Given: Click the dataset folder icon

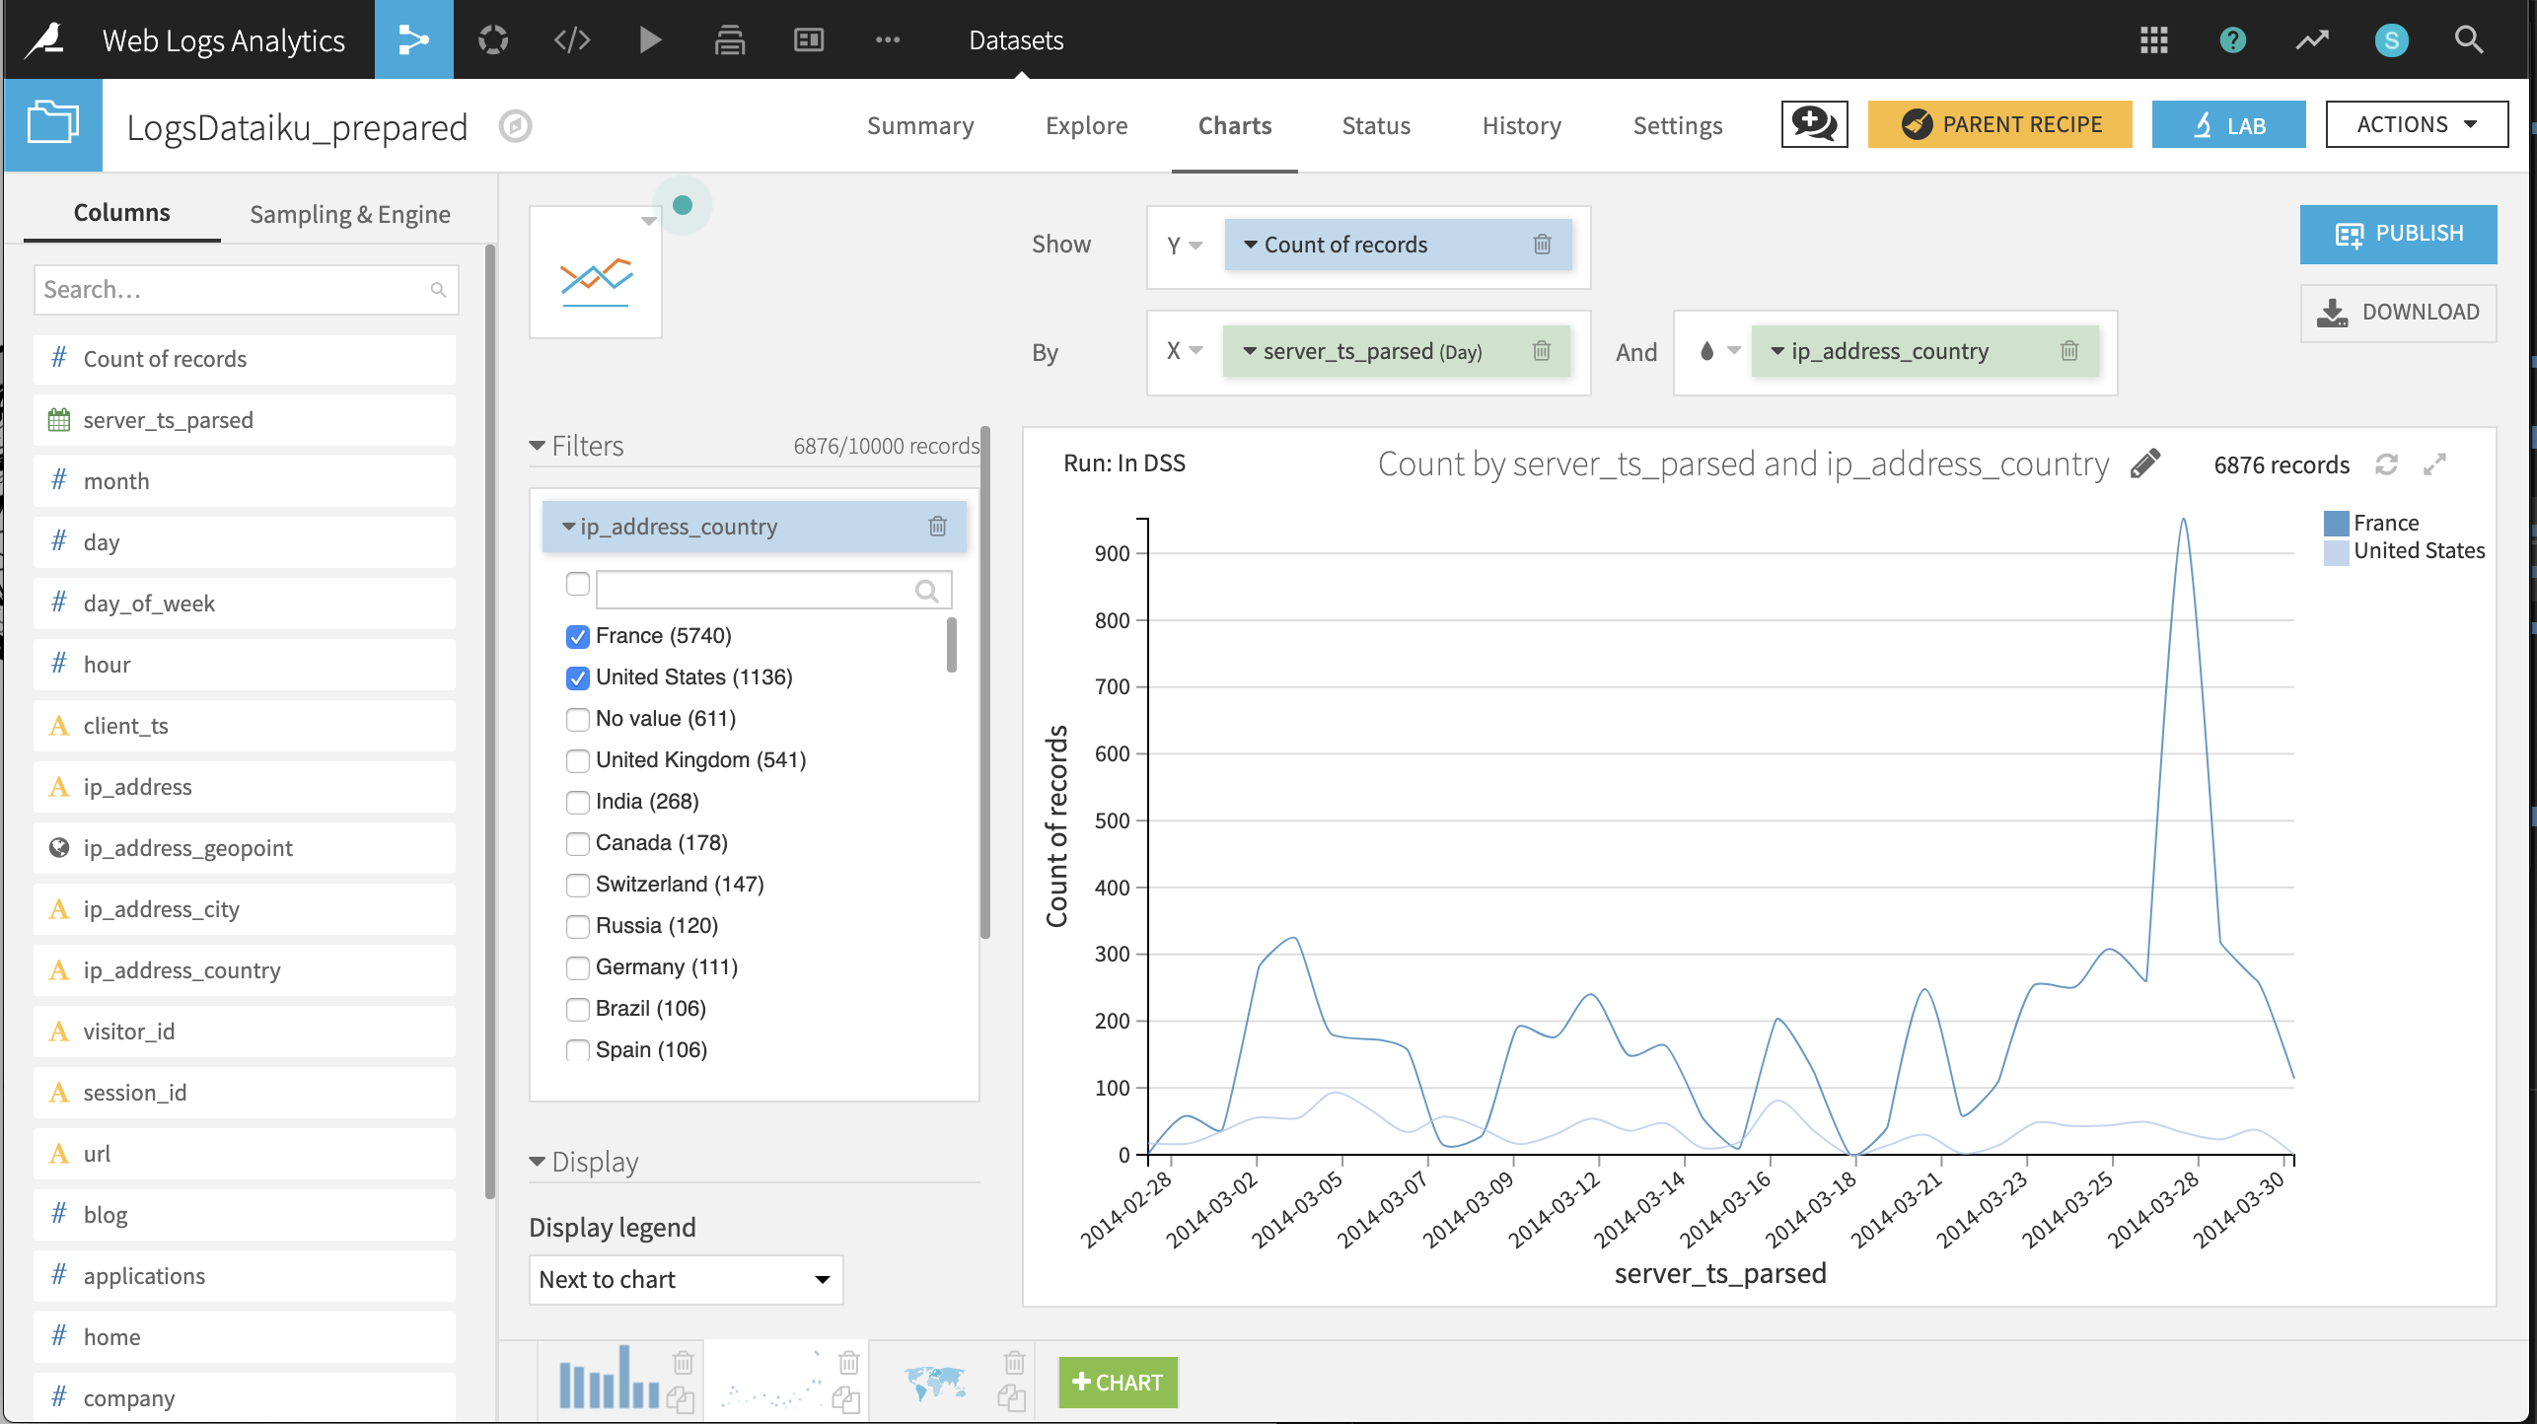Looking at the screenshot, I should (x=53, y=124).
